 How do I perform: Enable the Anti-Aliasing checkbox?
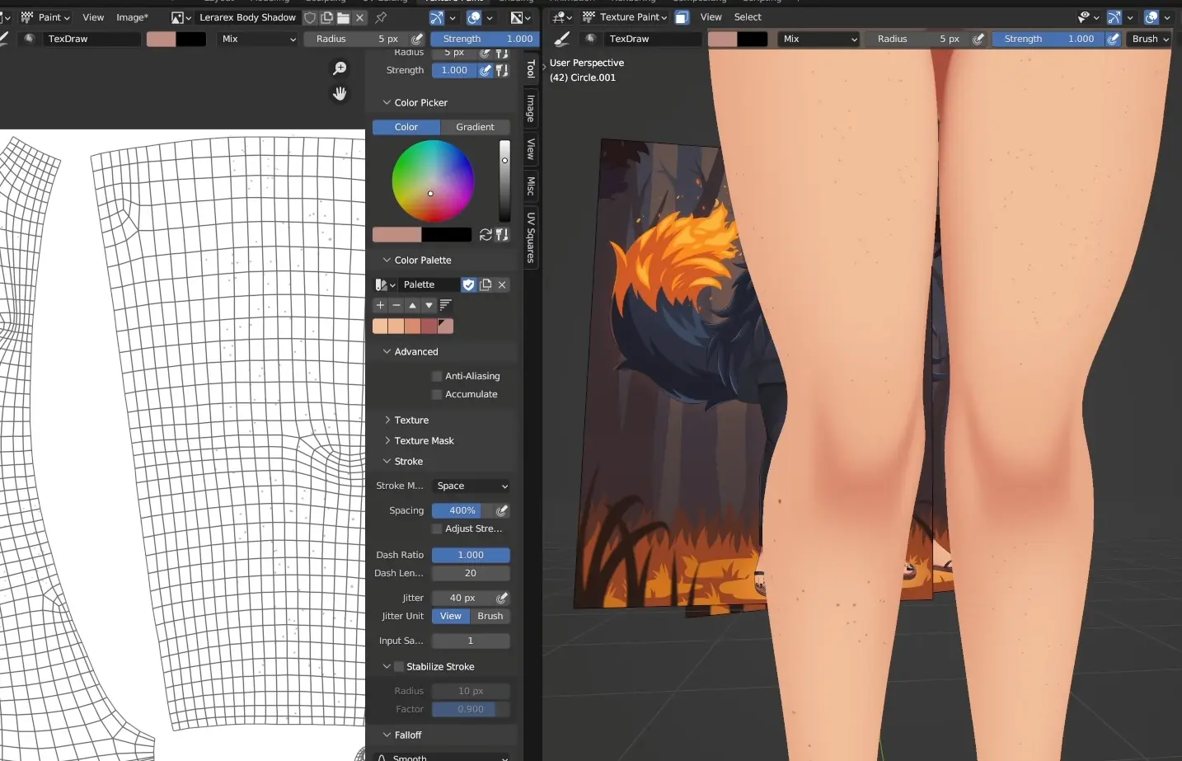point(437,376)
